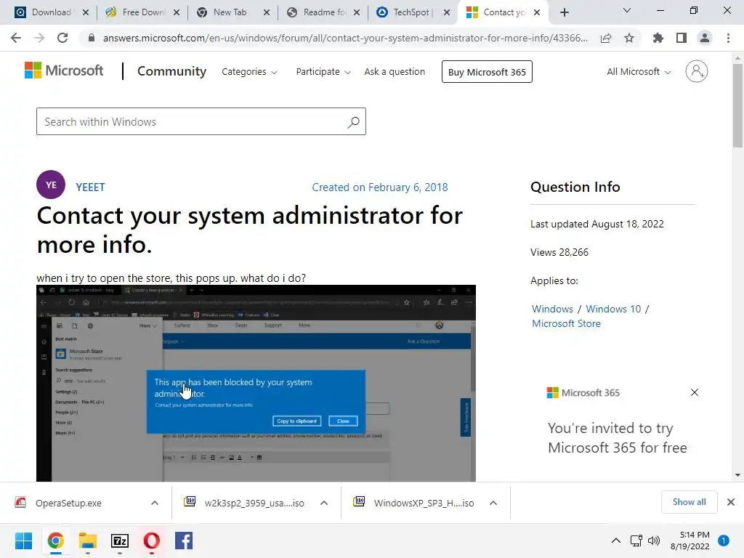Click the Windows 10 category link
This screenshot has width=744, height=558.
coord(613,309)
